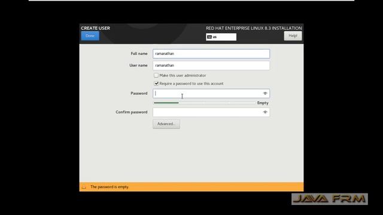Click the warning triangle icon in bottom bar
Viewport: 383px width, 215px height.
click(84, 187)
